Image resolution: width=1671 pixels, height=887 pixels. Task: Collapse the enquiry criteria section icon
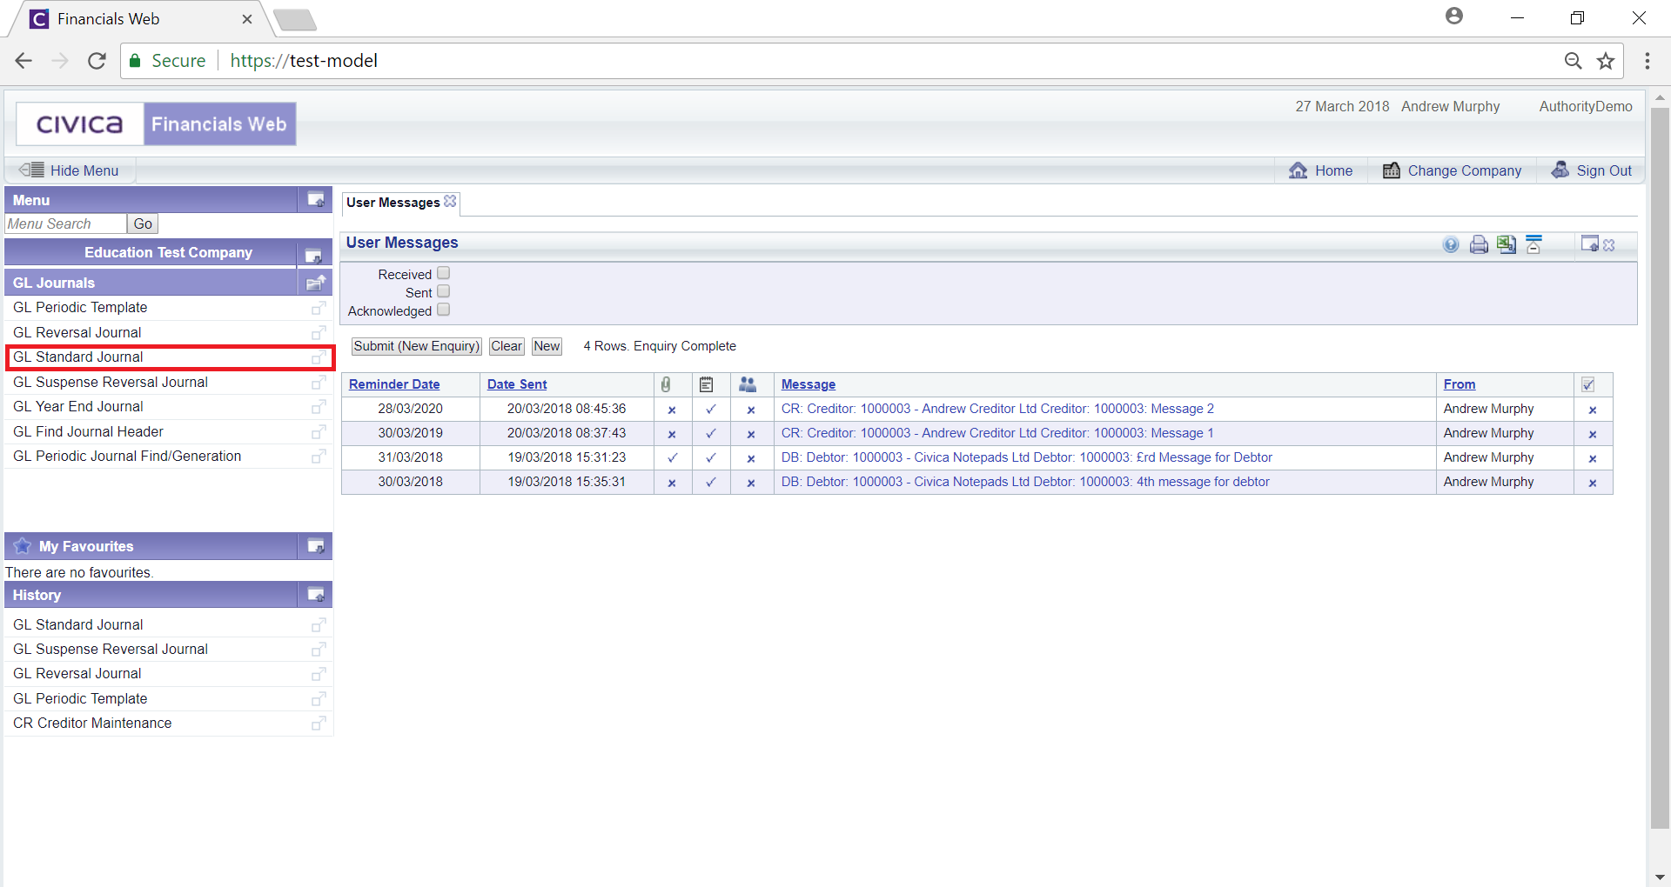pos(1534,244)
